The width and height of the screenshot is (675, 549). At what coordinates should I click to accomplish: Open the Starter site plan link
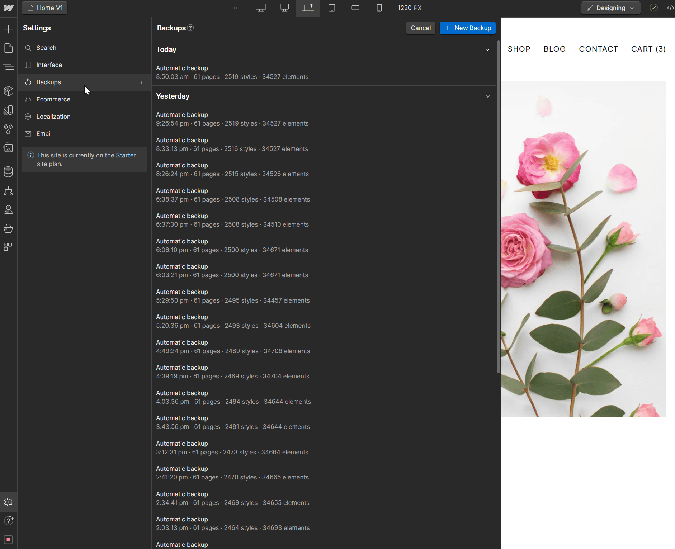(x=126, y=155)
